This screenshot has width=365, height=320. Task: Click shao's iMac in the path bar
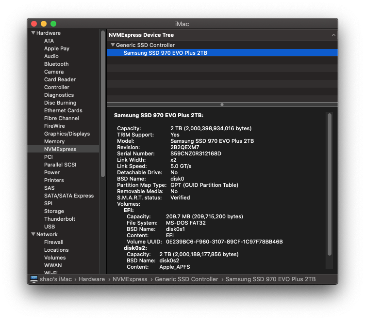(x=56, y=279)
